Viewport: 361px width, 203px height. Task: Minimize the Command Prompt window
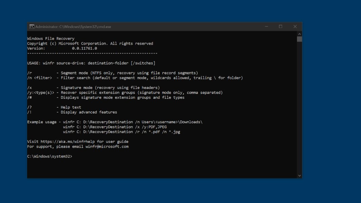click(x=267, y=26)
